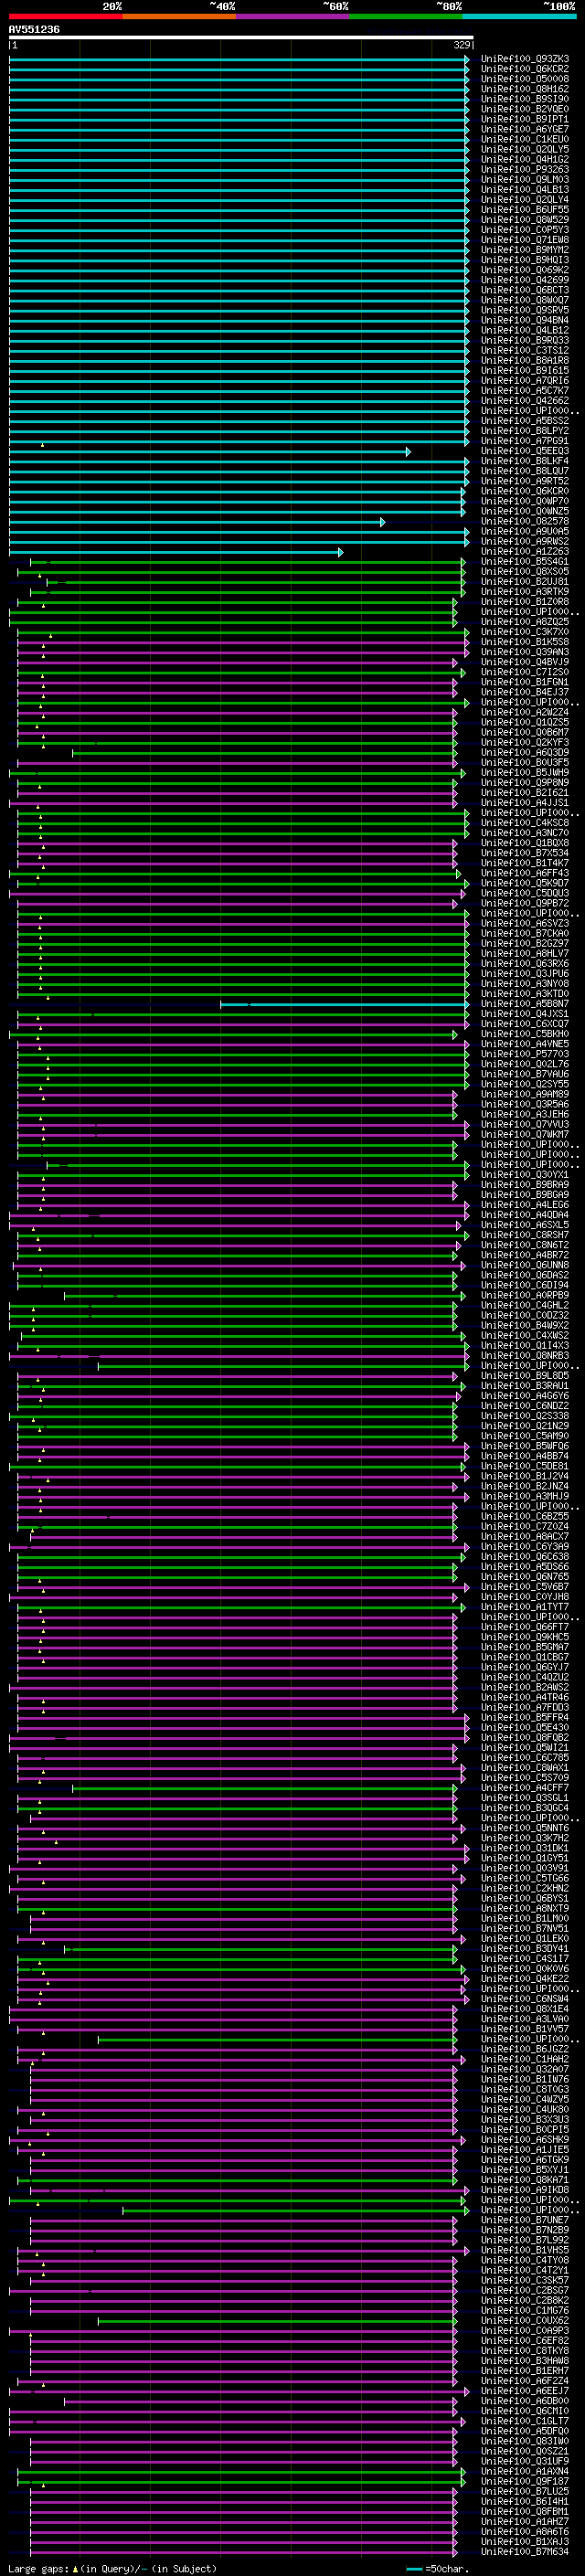
Task: Select the AV551236 query label
Action: (x=34, y=30)
